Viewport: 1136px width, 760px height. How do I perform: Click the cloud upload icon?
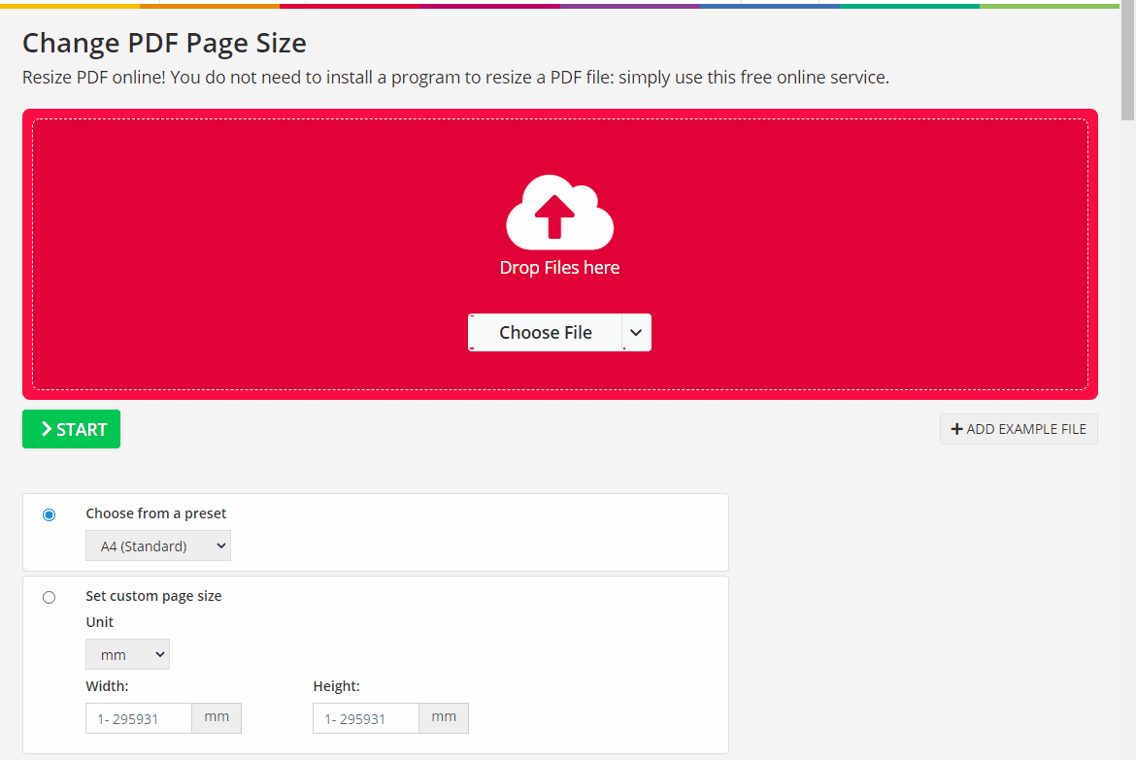[559, 213]
